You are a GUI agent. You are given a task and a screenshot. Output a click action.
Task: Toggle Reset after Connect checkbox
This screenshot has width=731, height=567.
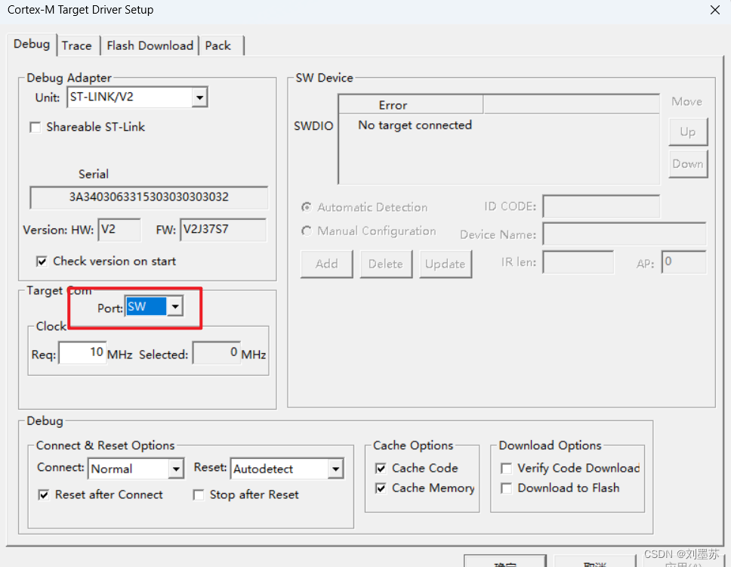43,495
